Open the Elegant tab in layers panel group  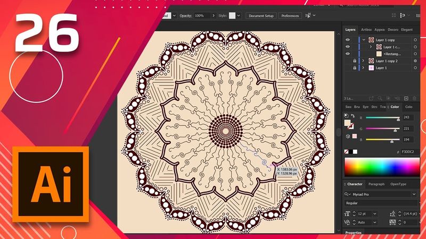pos(406,30)
